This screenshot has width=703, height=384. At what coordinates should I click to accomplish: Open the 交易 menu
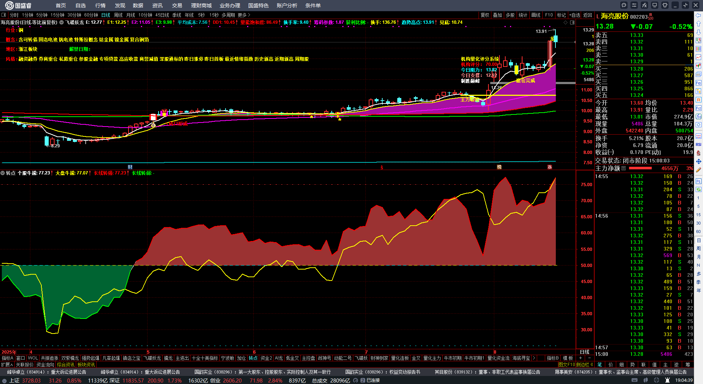pos(177,5)
